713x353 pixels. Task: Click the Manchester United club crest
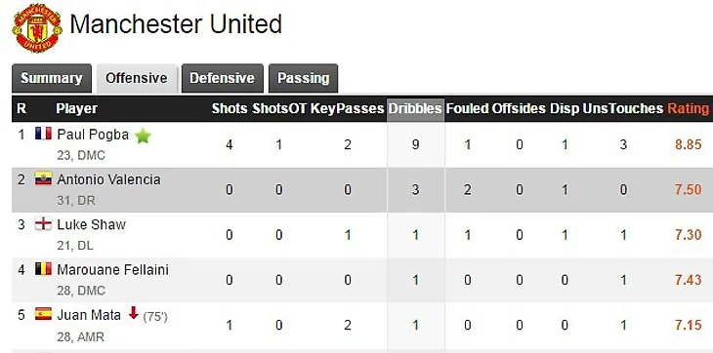point(37,27)
